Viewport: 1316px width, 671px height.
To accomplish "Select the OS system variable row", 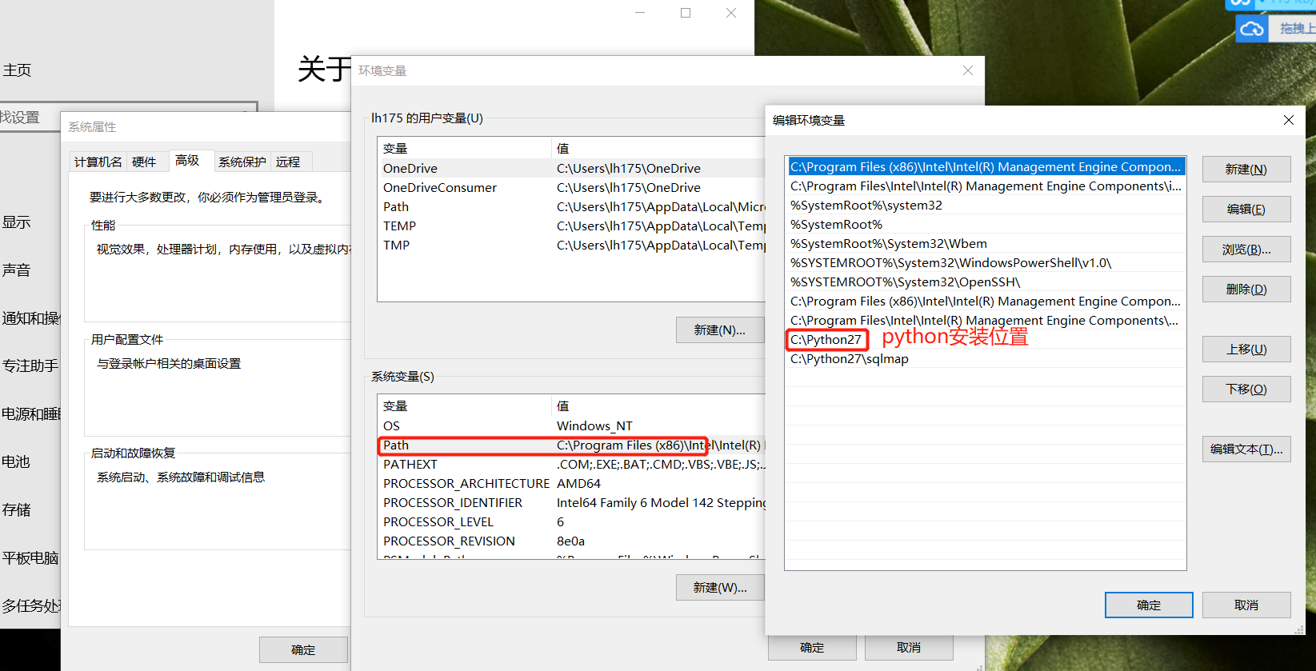I will [572, 426].
